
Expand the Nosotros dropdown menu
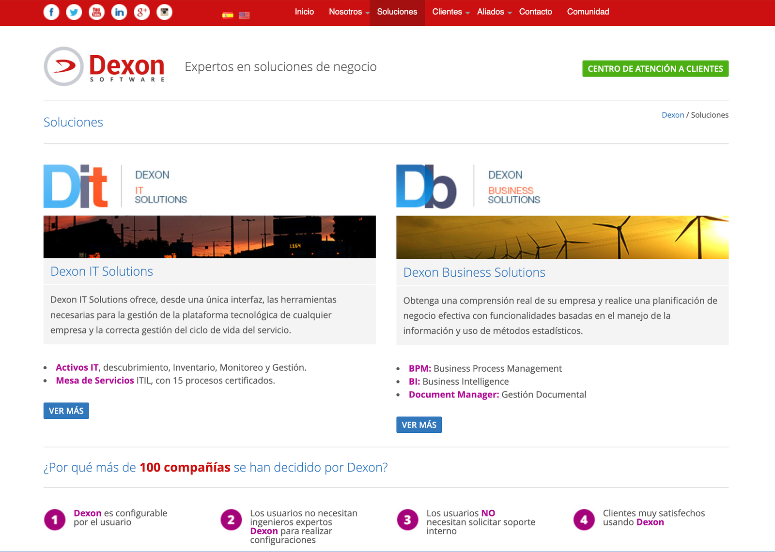point(349,12)
